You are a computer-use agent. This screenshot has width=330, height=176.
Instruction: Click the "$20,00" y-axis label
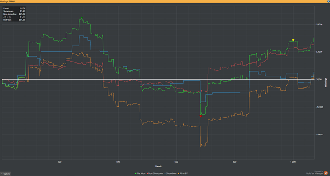click(319, 52)
